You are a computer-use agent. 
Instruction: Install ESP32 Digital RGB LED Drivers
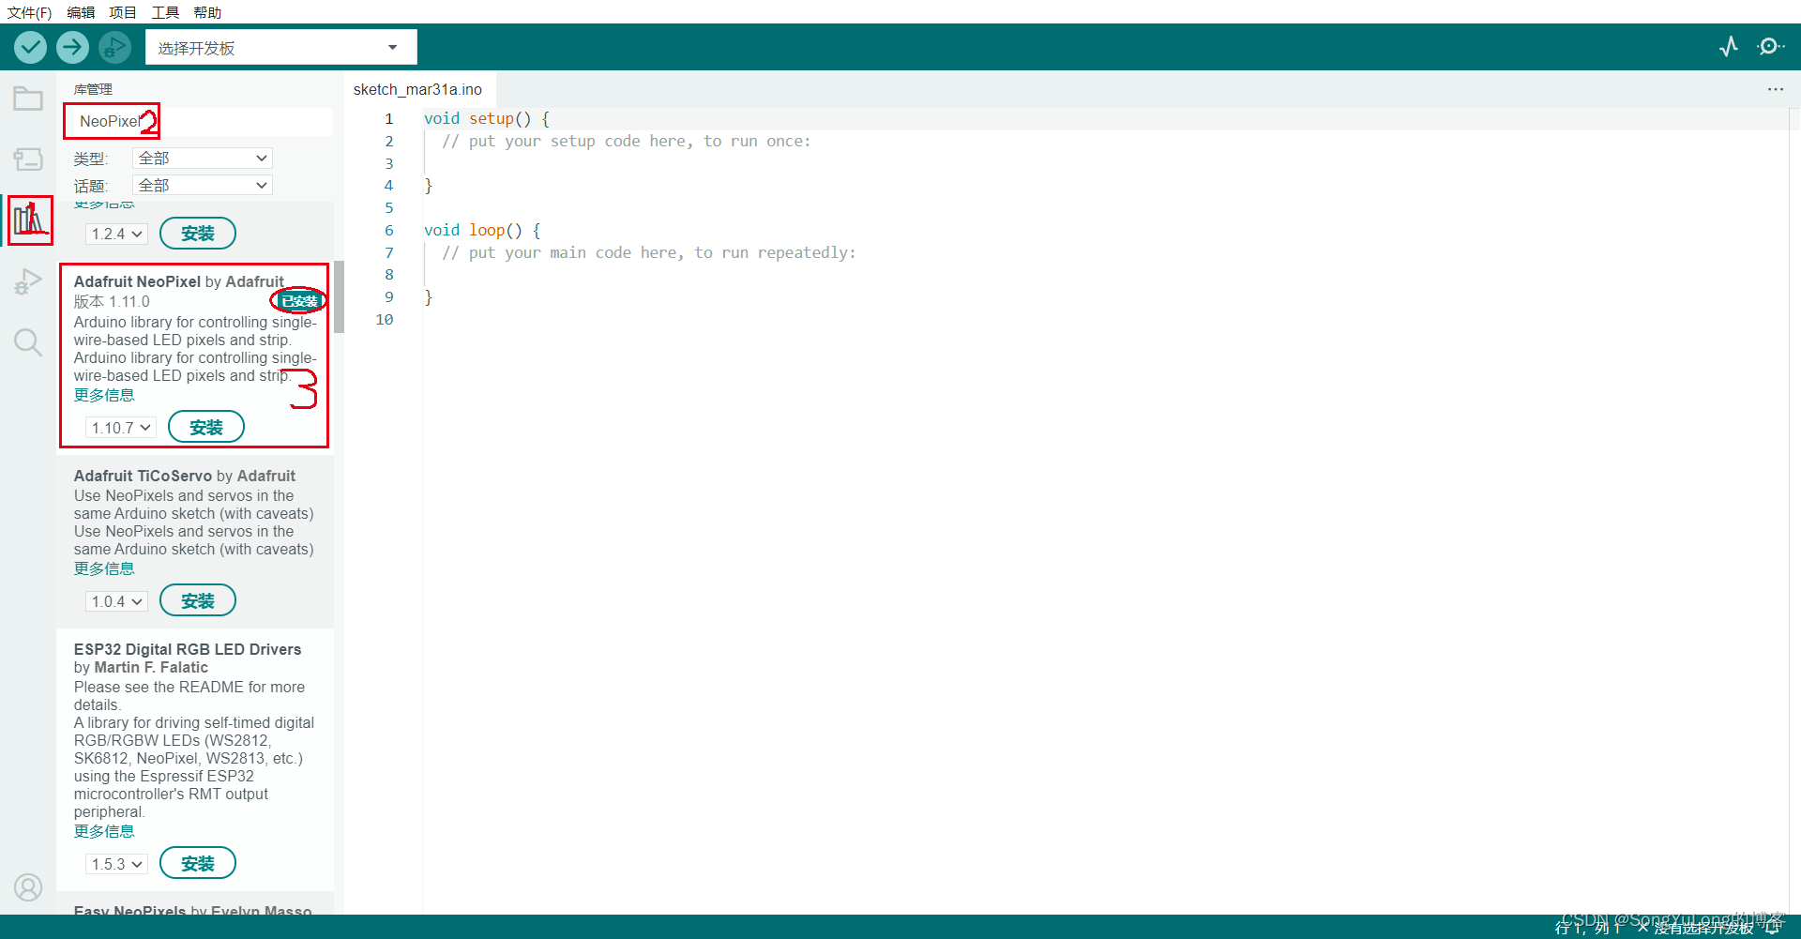pos(198,864)
